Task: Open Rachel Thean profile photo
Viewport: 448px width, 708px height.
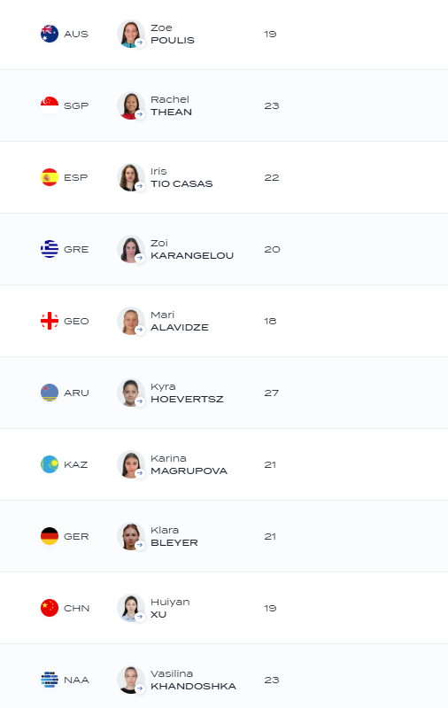Action: click(131, 105)
